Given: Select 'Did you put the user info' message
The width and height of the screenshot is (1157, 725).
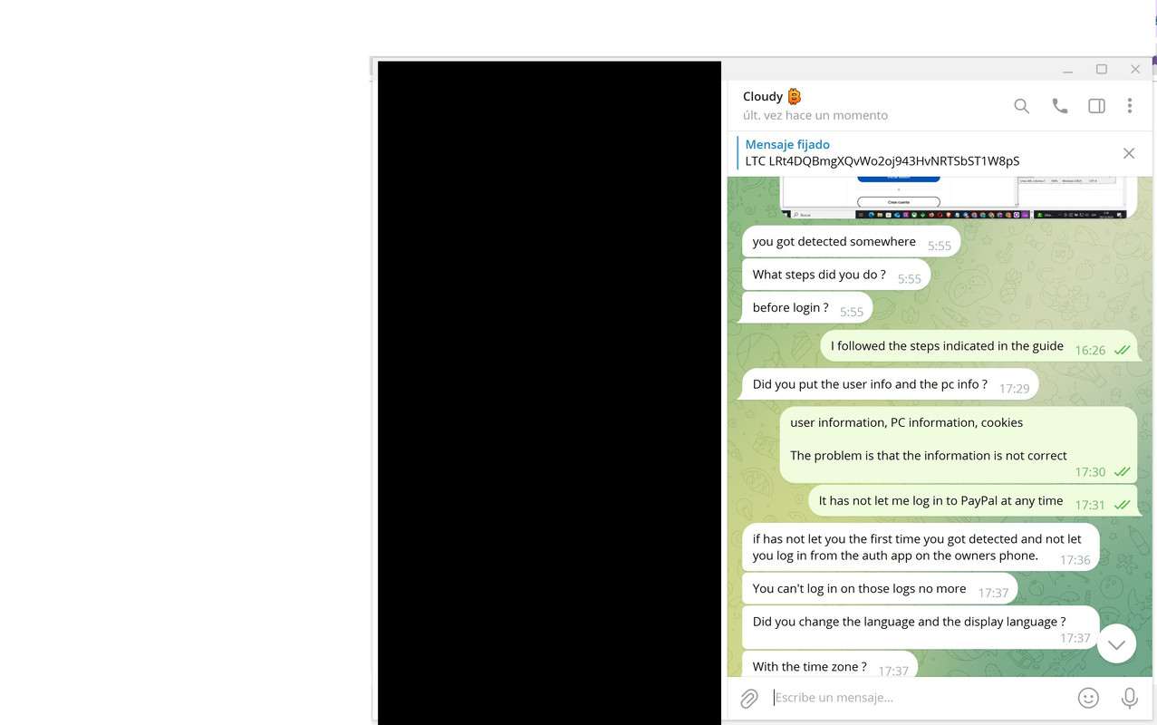Looking at the screenshot, I should (891, 384).
